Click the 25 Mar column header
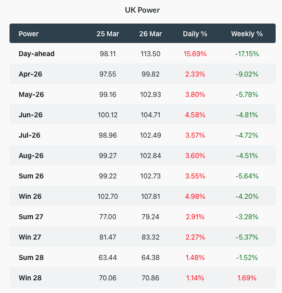 click(108, 34)
